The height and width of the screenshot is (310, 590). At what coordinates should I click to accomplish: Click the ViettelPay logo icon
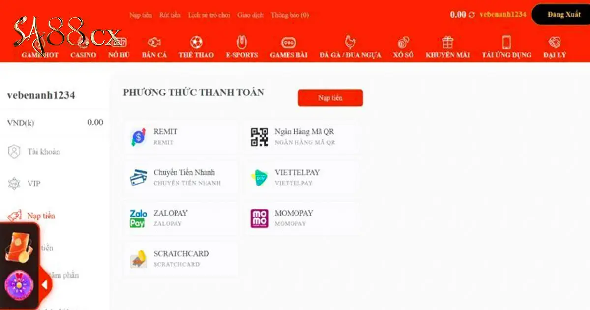[259, 178]
